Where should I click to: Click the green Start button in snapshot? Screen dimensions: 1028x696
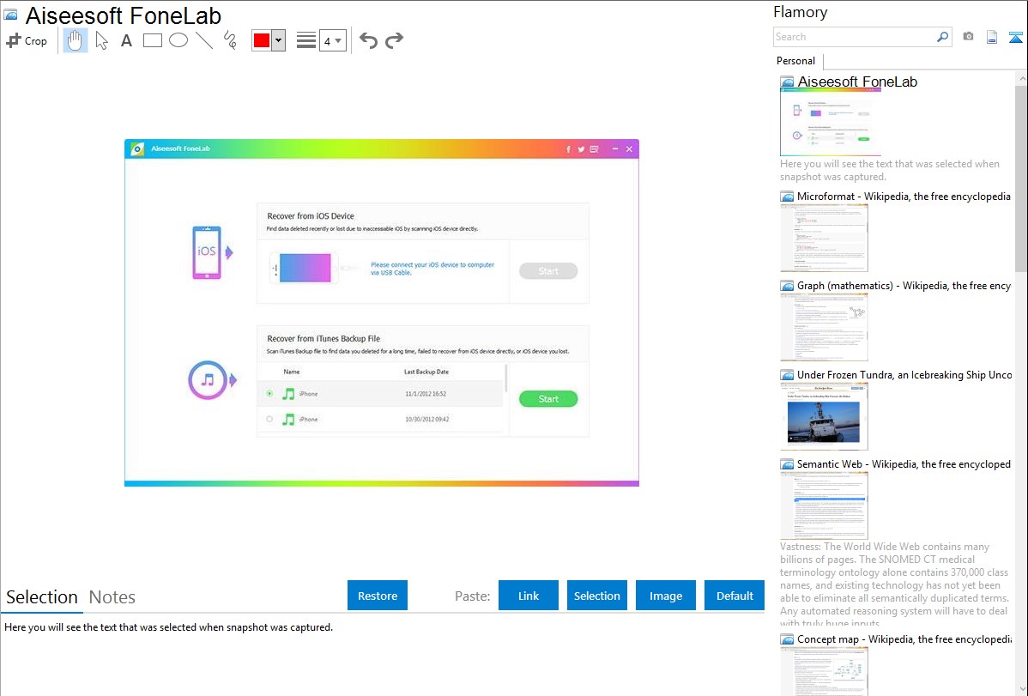548,399
